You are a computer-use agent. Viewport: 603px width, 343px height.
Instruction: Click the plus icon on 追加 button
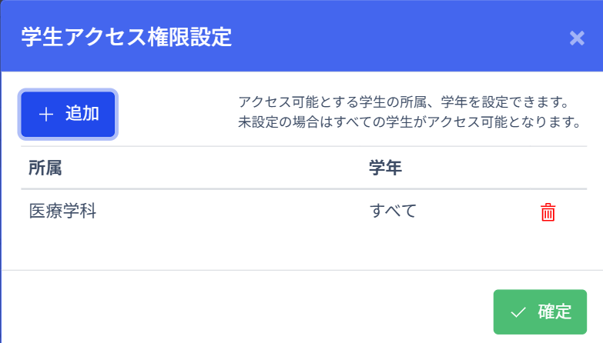click(x=46, y=115)
